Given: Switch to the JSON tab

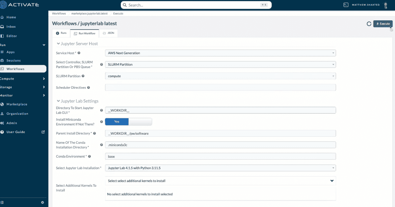Looking at the screenshot, I should [108, 33].
